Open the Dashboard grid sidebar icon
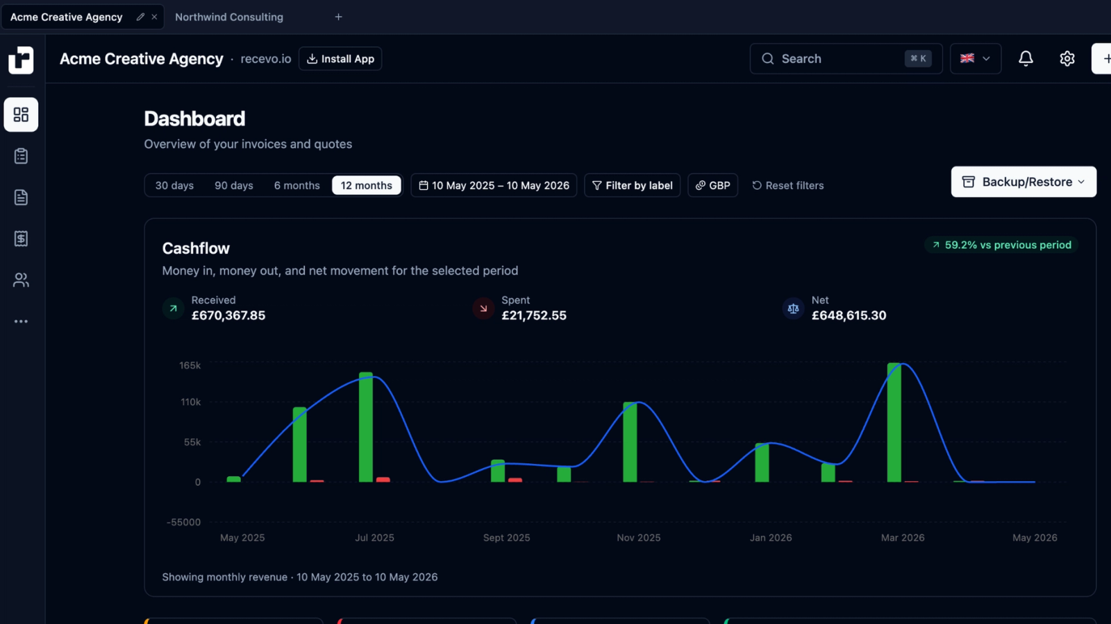Viewport: 1111px width, 624px height. coord(21,114)
